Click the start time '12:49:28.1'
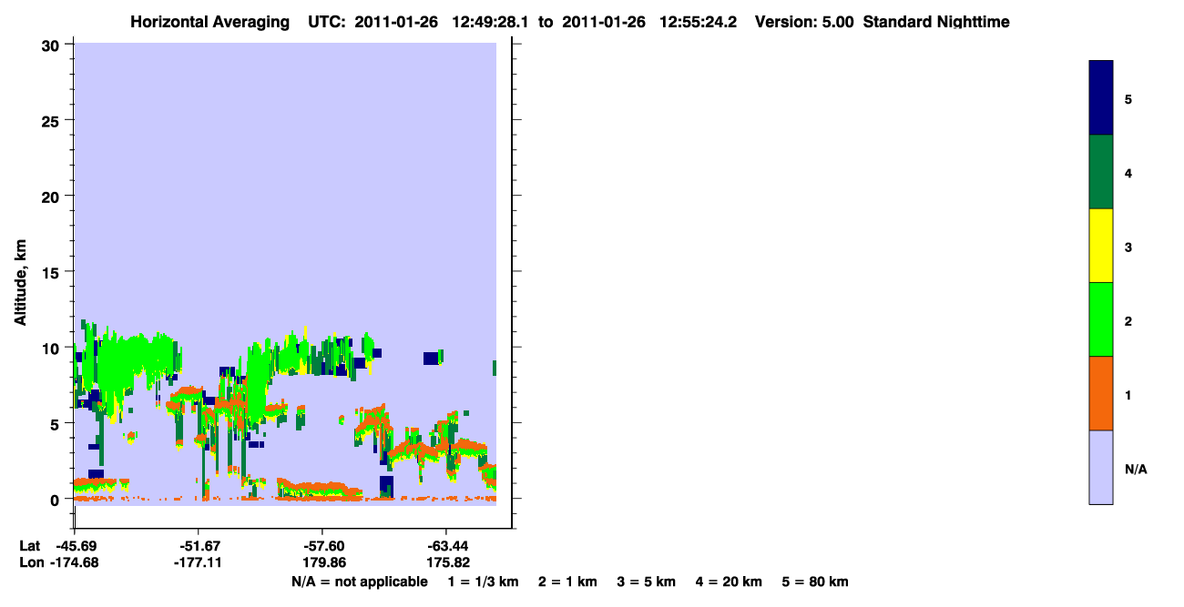Image resolution: width=1184 pixels, height=607 pixels. [491, 22]
